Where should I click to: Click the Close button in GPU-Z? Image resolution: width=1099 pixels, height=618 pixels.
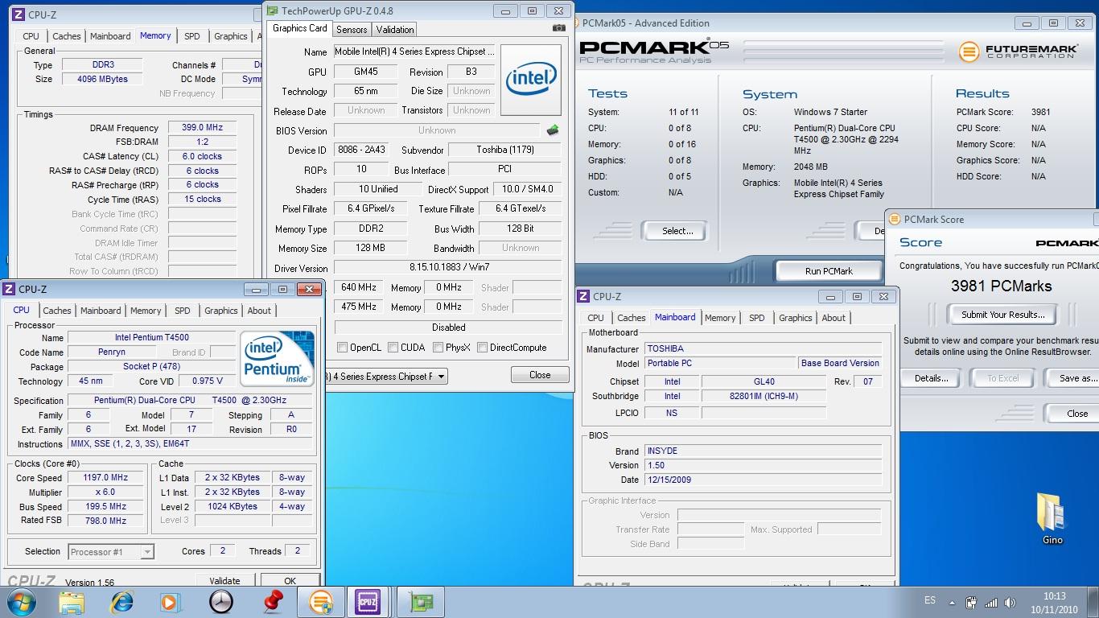coord(540,375)
